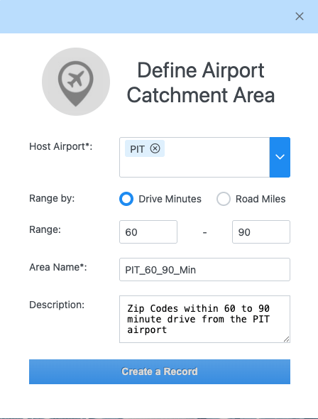
Task: Click the Area Name label
Action: (58, 267)
